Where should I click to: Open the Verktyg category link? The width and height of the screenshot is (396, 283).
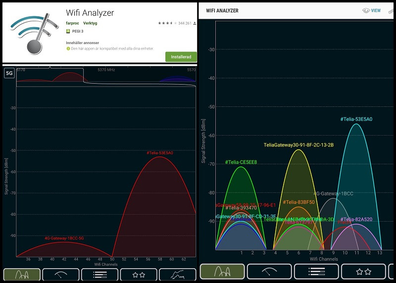90,23
